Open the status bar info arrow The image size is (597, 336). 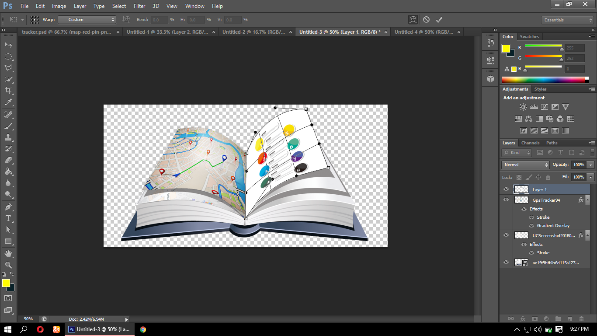click(127, 319)
